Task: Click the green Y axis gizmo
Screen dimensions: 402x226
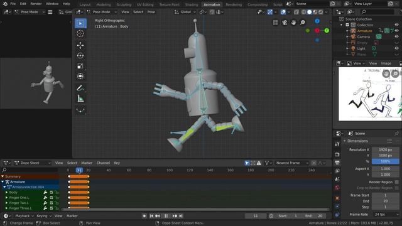Action: 327,31
